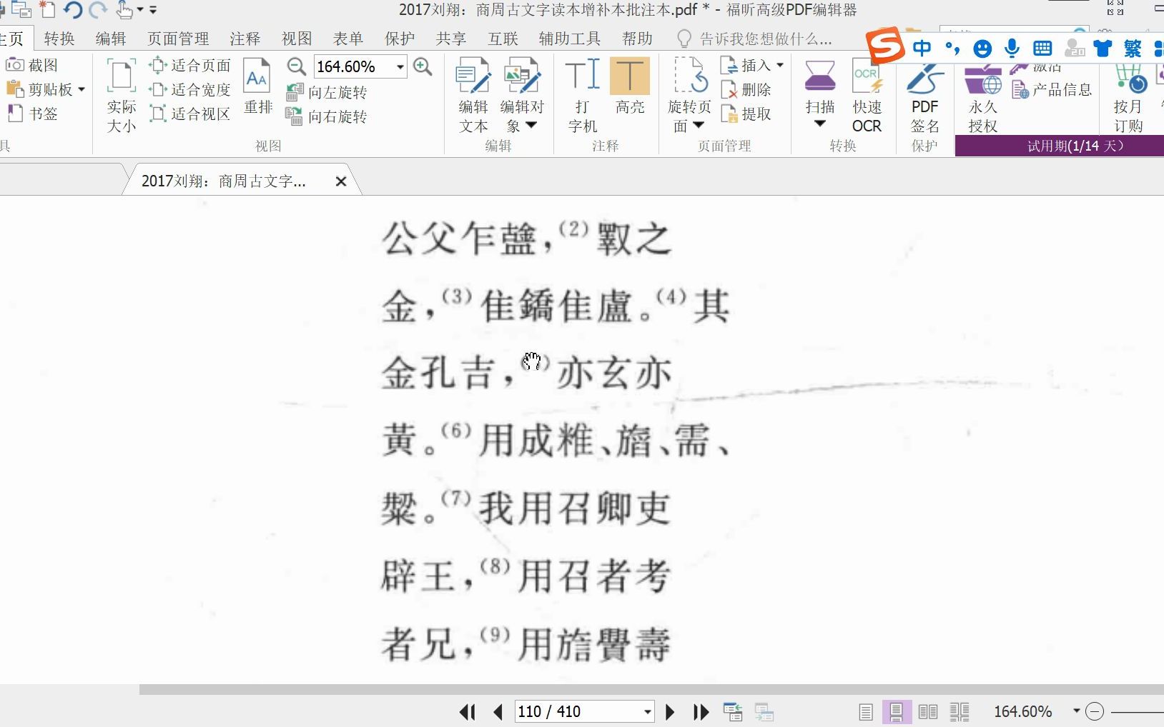Screen dimensions: 1164x727
Task: Open the 164.60% zoom dropdown in ribbon
Action: pos(400,66)
